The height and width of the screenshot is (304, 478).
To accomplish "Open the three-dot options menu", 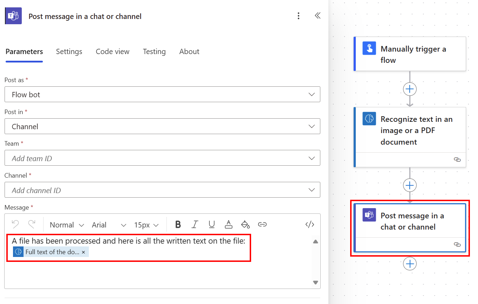I will pos(298,16).
